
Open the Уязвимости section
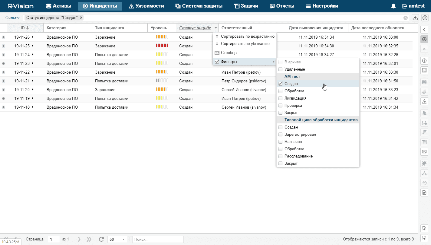click(x=146, y=6)
